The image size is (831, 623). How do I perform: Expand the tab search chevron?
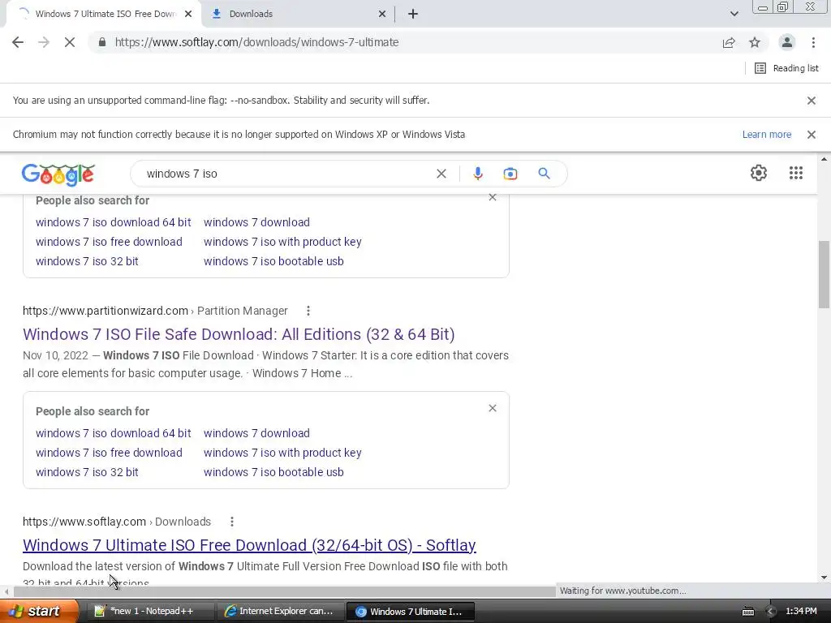(x=734, y=15)
